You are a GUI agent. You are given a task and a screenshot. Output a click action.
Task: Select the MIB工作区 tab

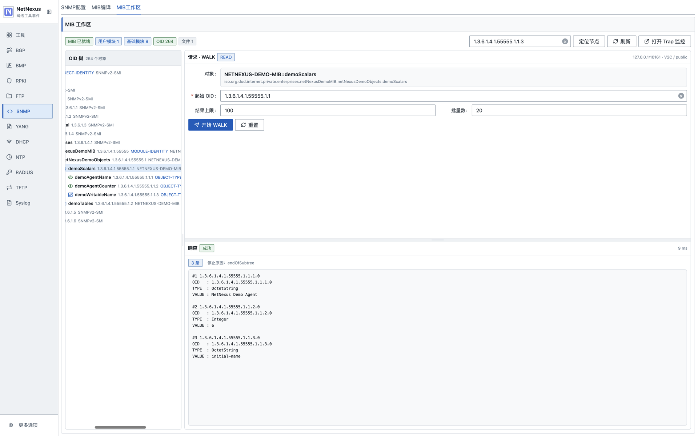coord(129,7)
